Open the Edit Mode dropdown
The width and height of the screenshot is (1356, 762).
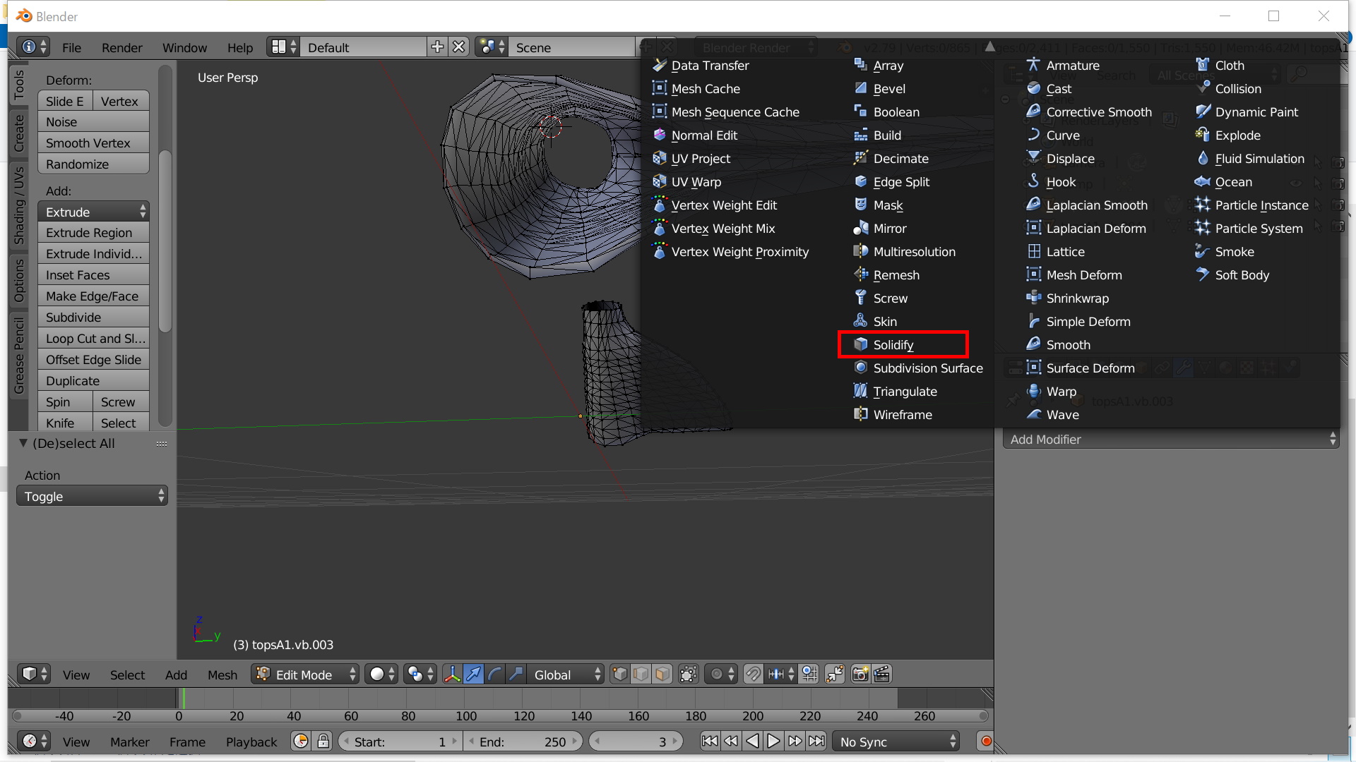tap(305, 675)
